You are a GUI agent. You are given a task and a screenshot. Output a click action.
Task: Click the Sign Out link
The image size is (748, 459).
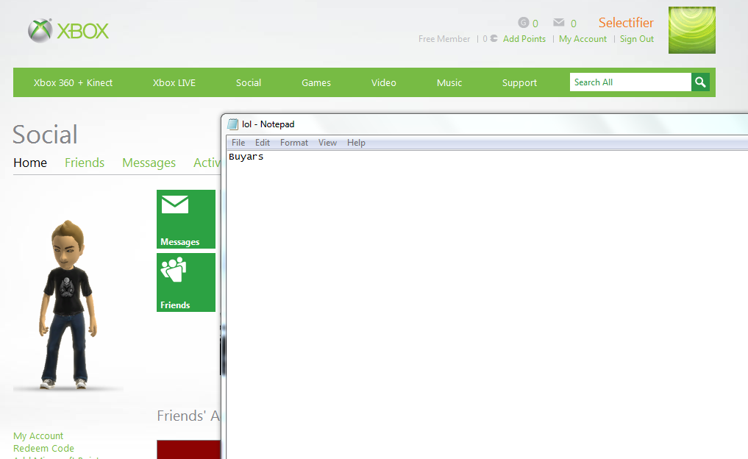pyautogui.click(x=637, y=39)
